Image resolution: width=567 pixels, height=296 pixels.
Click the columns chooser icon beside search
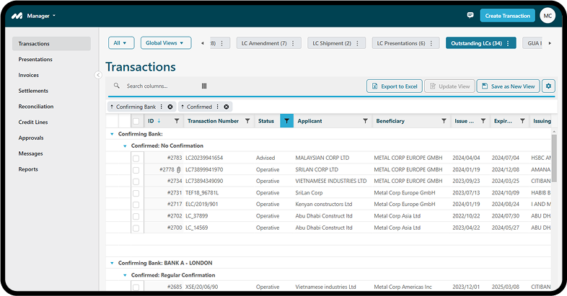pyautogui.click(x=204, y=86)
